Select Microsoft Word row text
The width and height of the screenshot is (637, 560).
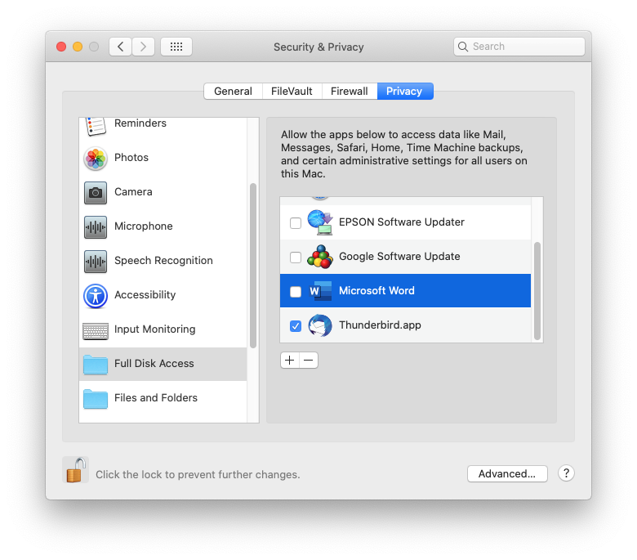click(376, 291)
